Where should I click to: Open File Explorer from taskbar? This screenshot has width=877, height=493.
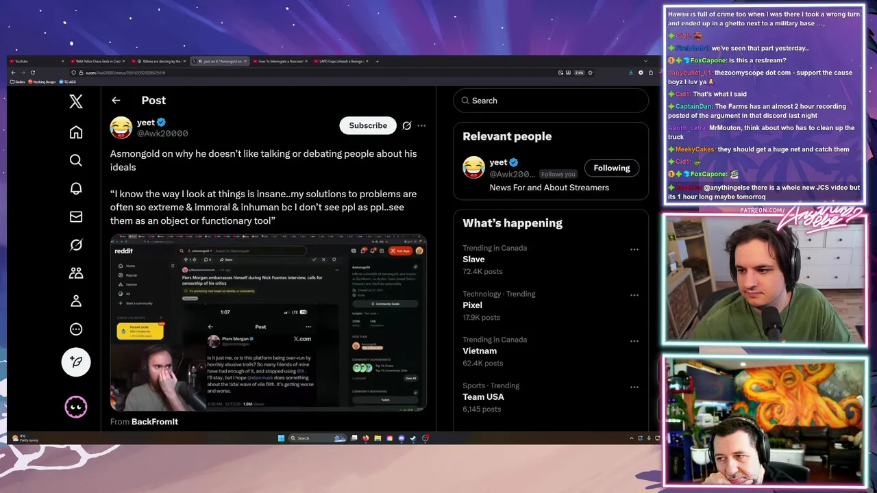(378, 438)
